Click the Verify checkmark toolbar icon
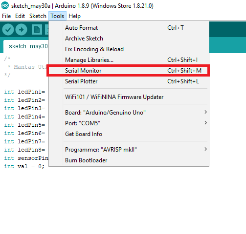This screenshot has width=246, height=234. [x=8, y=30]
